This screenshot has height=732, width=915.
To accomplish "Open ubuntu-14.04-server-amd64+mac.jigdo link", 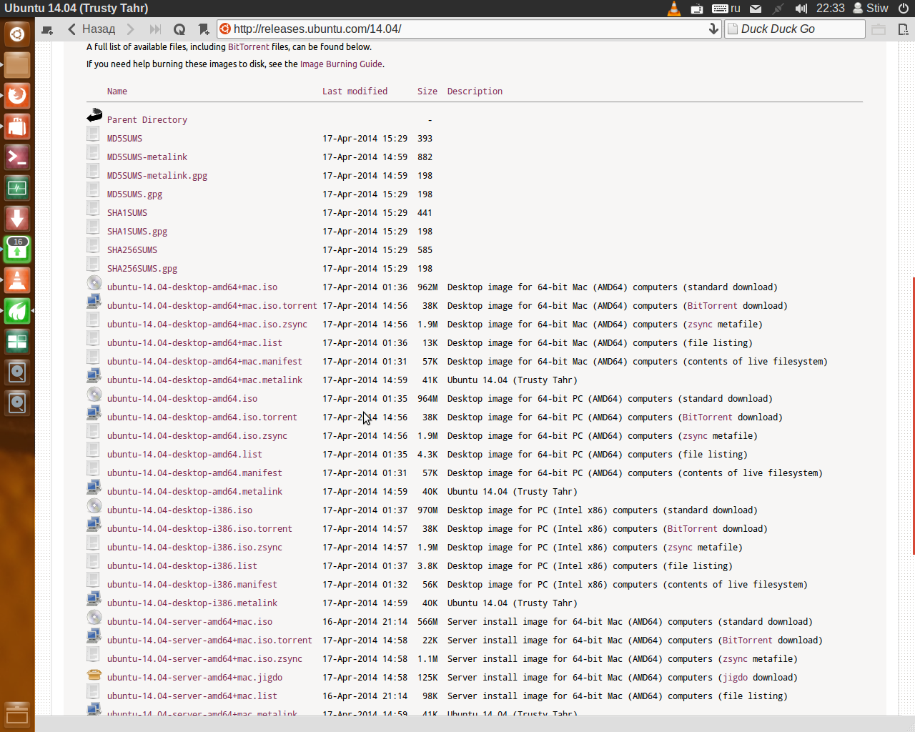I will [194, 678].
